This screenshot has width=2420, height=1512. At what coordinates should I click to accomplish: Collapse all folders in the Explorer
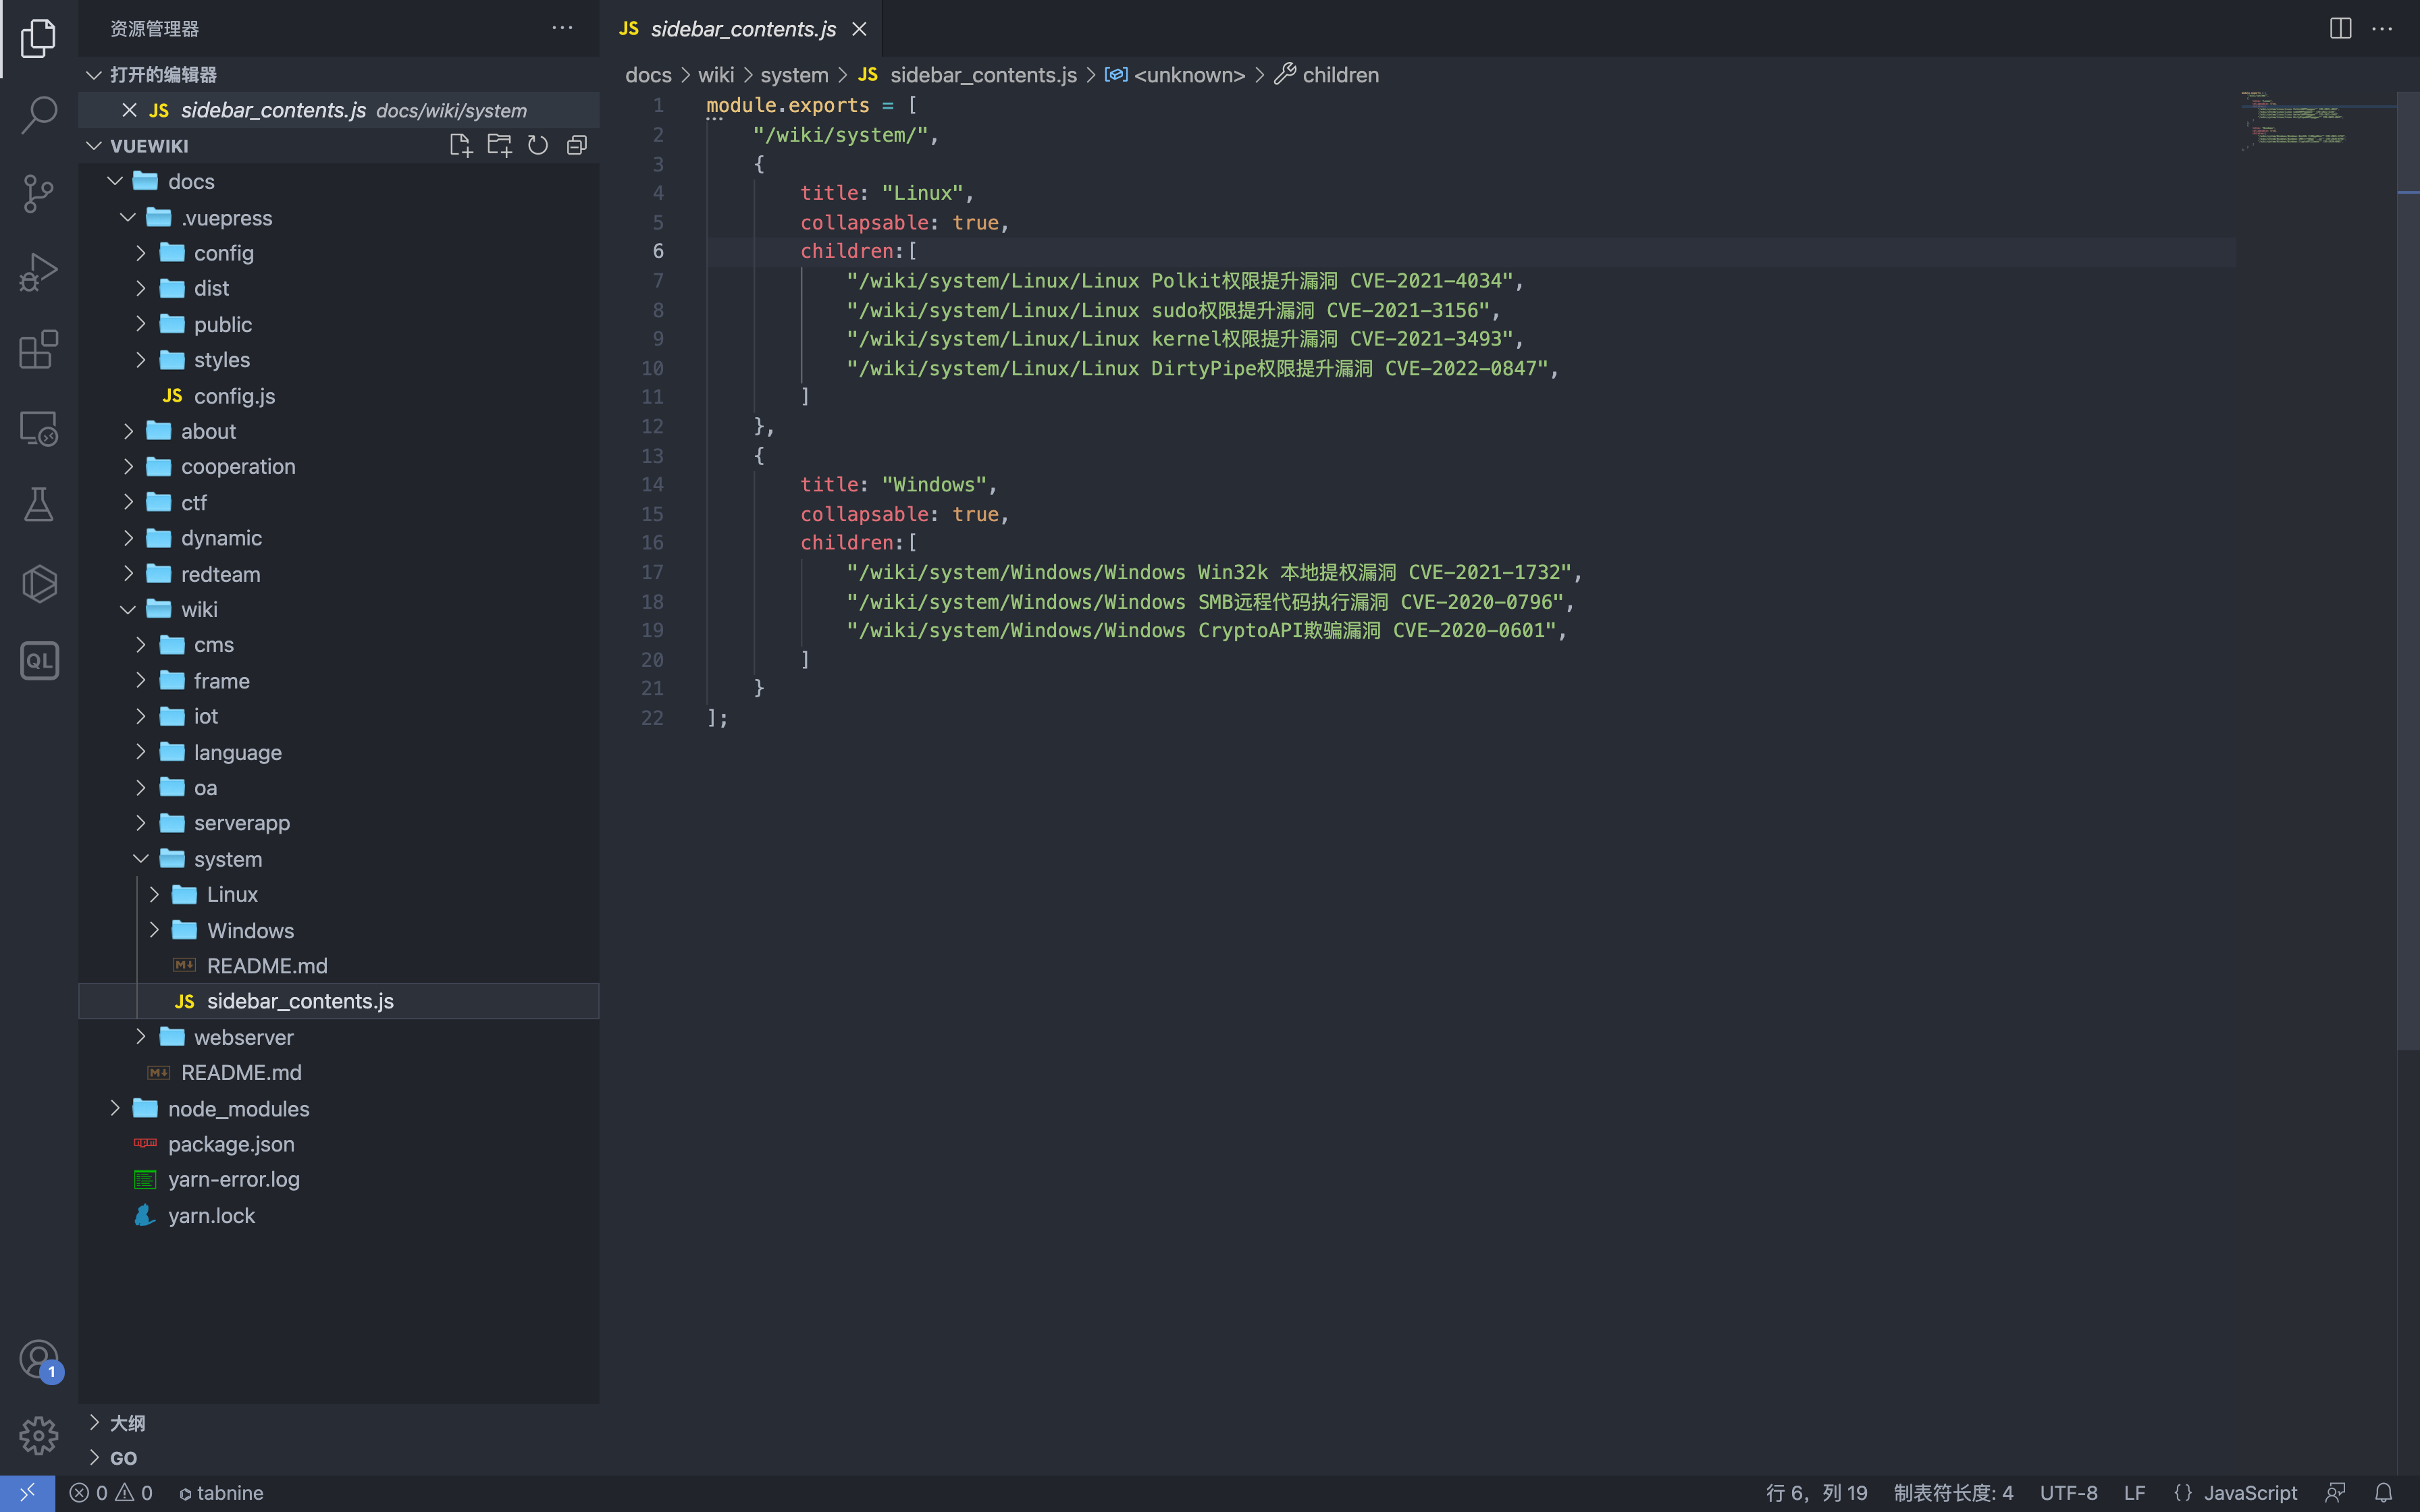577,146
